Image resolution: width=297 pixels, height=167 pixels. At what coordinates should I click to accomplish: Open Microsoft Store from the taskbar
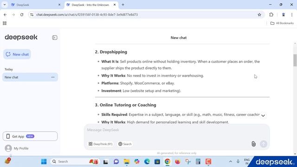pyautogui.click(x=157, y=161)
